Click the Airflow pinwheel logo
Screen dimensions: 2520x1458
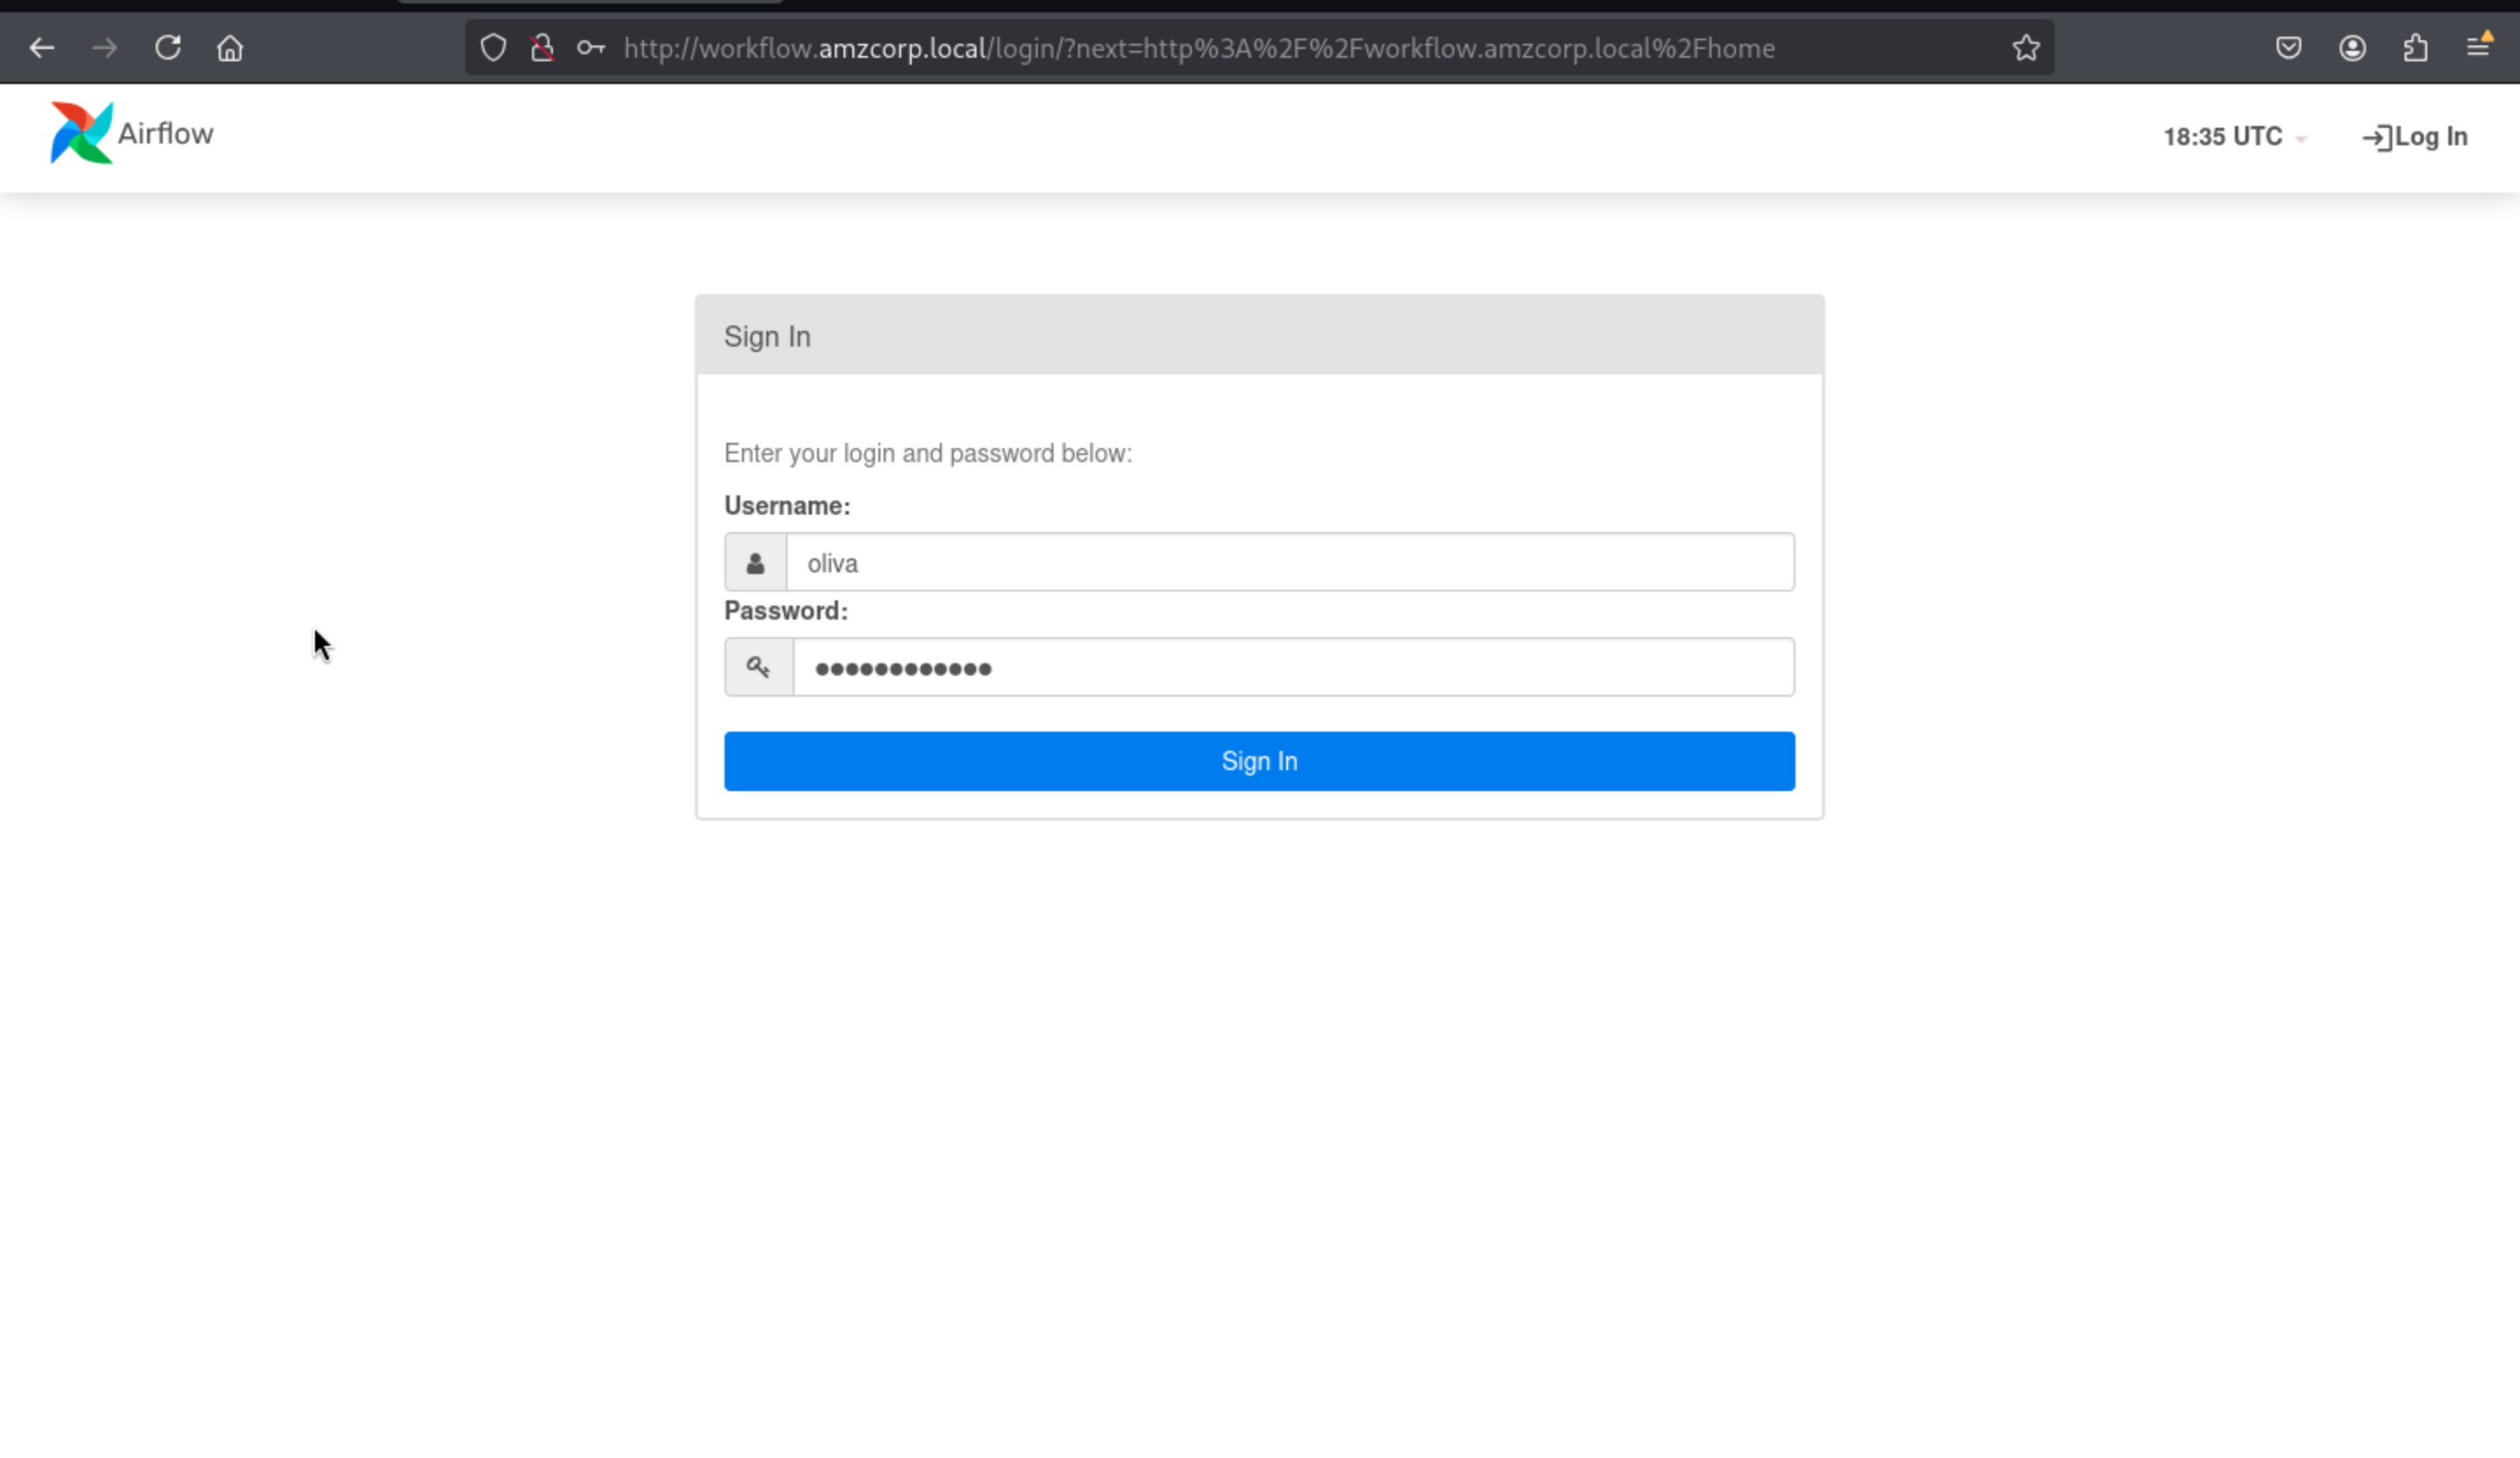[x=81, y=132]
